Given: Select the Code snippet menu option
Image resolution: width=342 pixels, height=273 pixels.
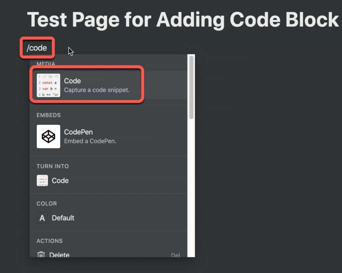Looking at the screenshot, I should pos(109,85).
